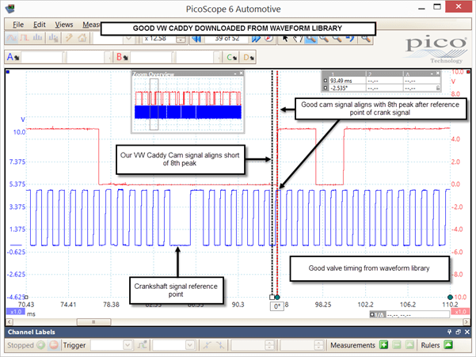Screen dimensions: 476x357
Task: Click the zoom-in magnifier tool
Action: 324,39
